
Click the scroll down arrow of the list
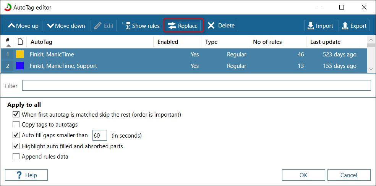pyautogui.click(x=371, y=69)
